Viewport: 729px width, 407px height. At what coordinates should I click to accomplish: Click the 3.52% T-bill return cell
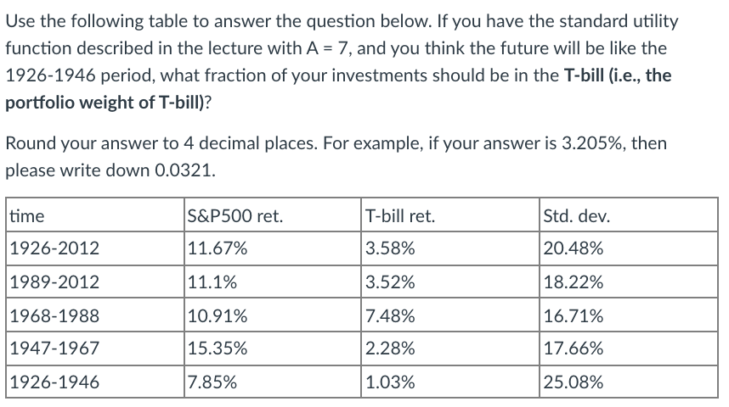click(391, 282)
